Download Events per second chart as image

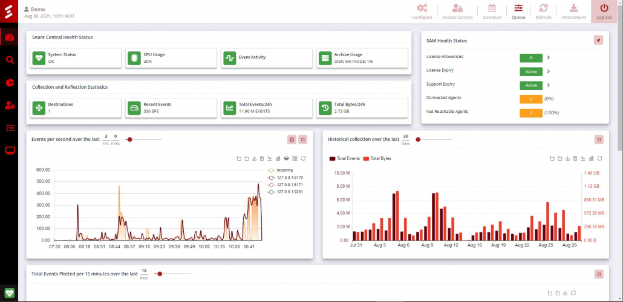point(254,158)
